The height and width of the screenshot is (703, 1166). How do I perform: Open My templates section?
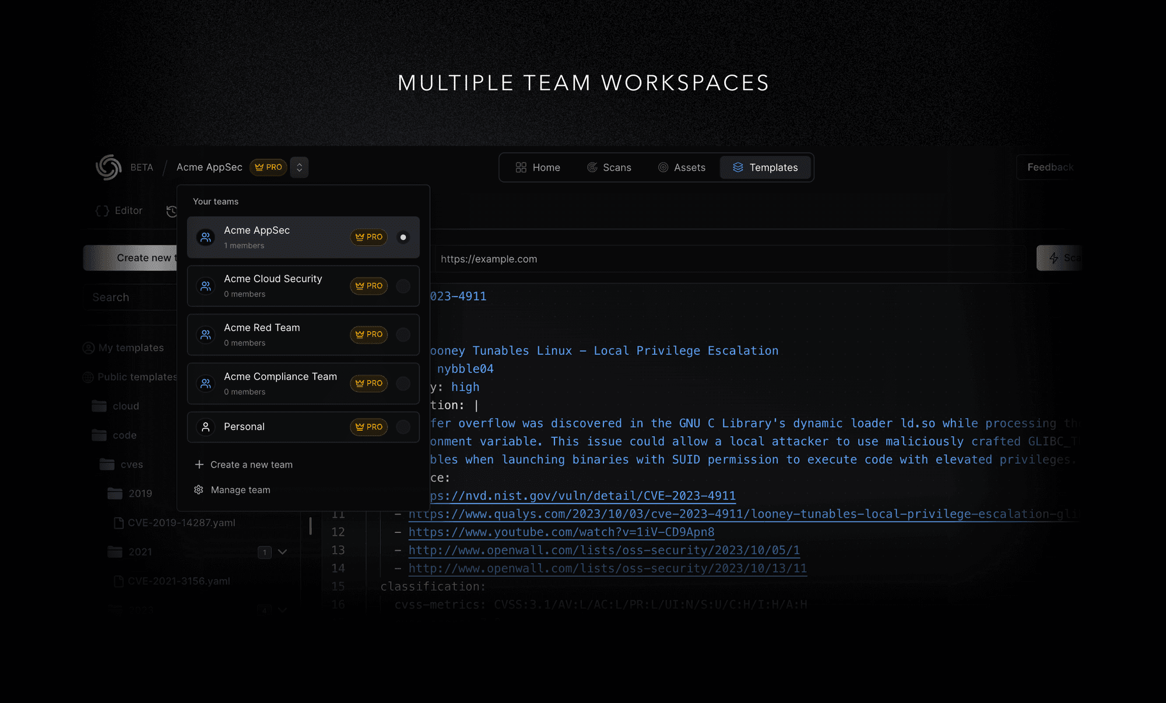123,348
